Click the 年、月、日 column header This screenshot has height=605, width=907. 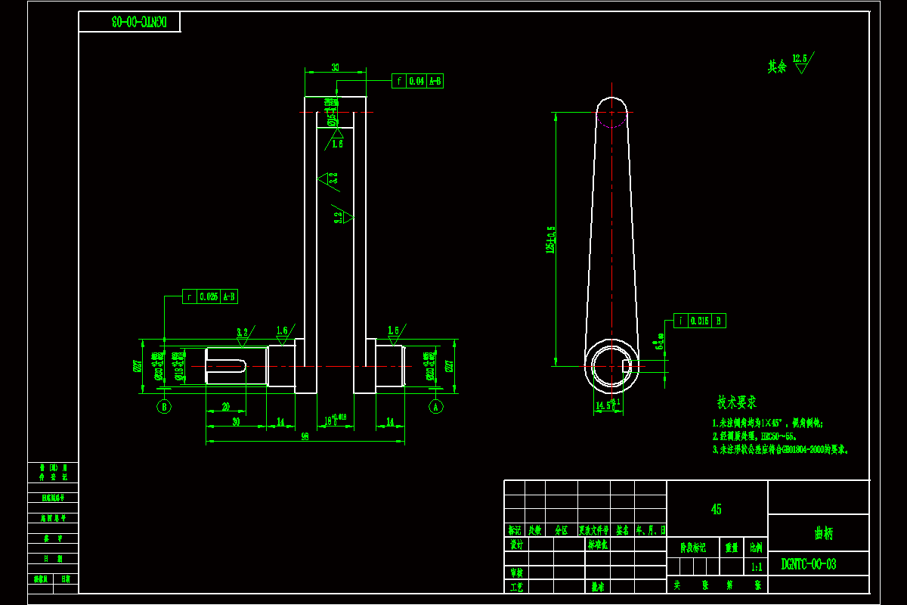pyautogui.click(x=650, y=530)
